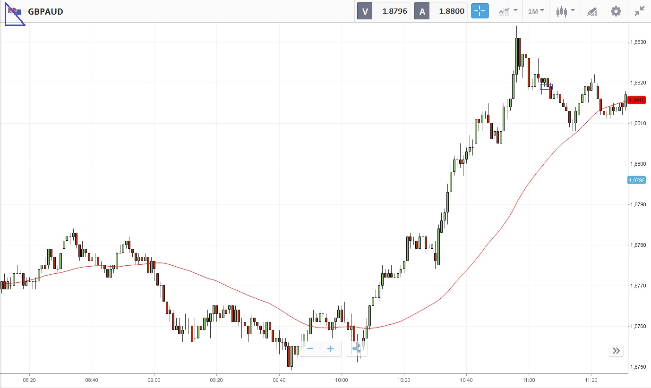Open the drawing tools icon

coord(592,11)
